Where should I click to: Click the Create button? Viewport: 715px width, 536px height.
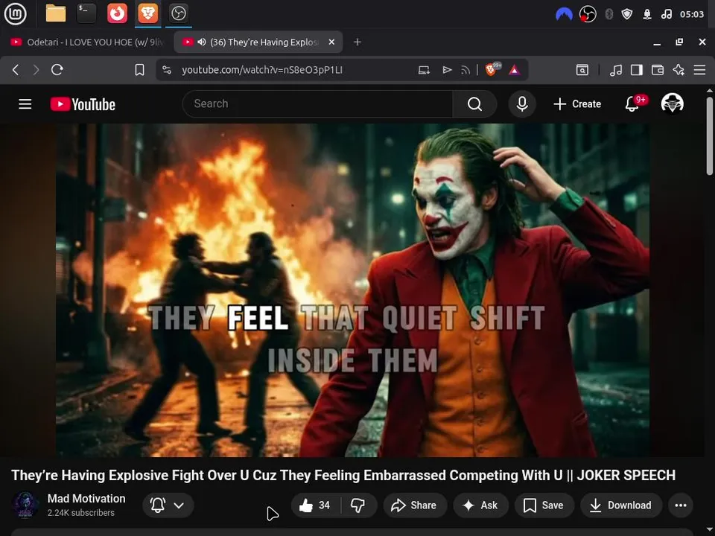click(x=577, y=104)
